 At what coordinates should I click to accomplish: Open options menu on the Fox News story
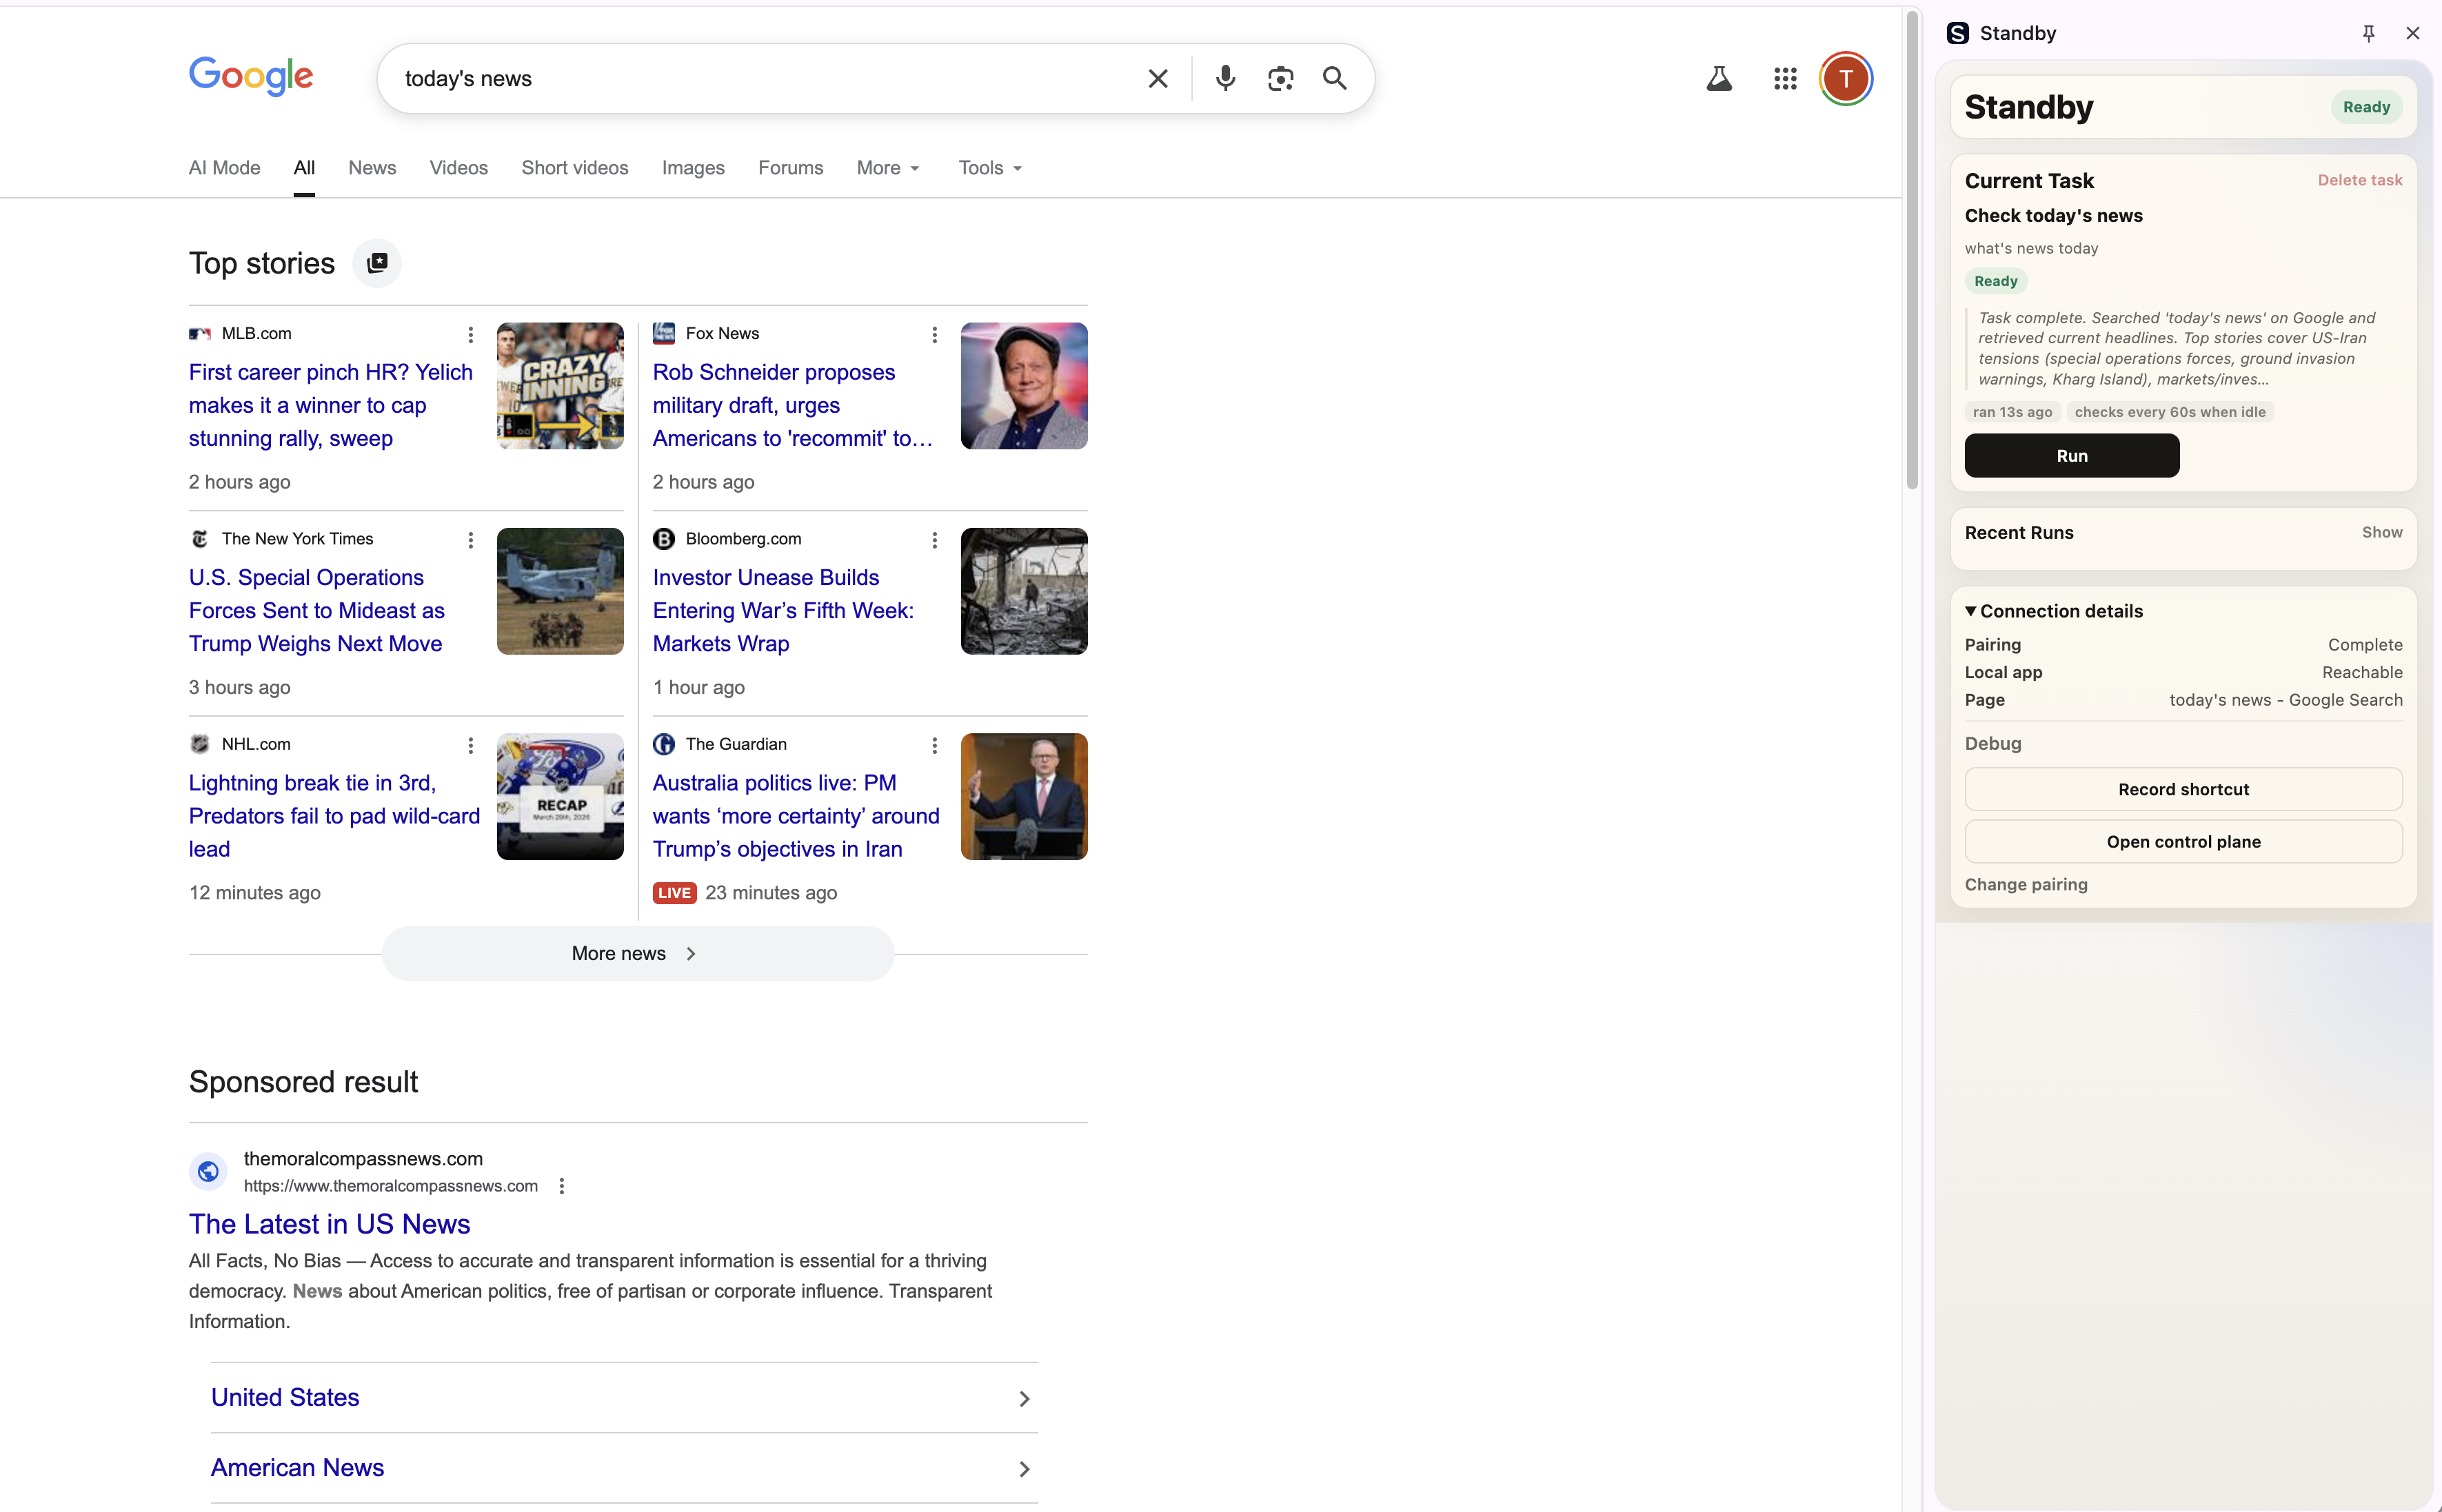point(934,334)
